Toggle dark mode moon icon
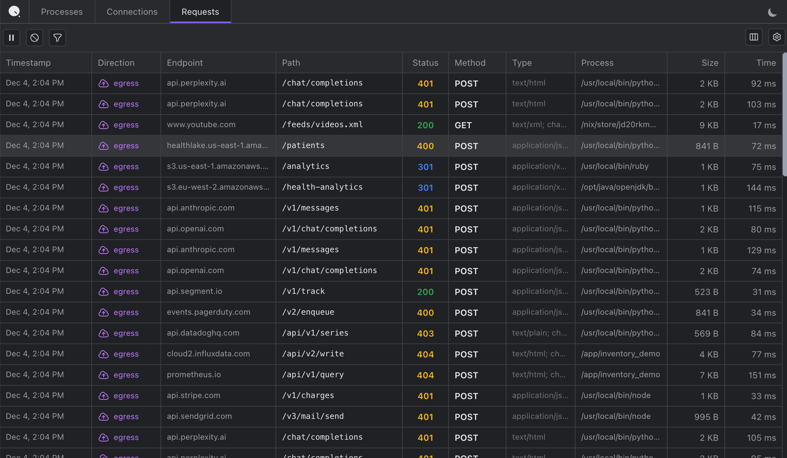Viewport: 787px width, 458px height. pyautogui.click(x=772, y=13)
